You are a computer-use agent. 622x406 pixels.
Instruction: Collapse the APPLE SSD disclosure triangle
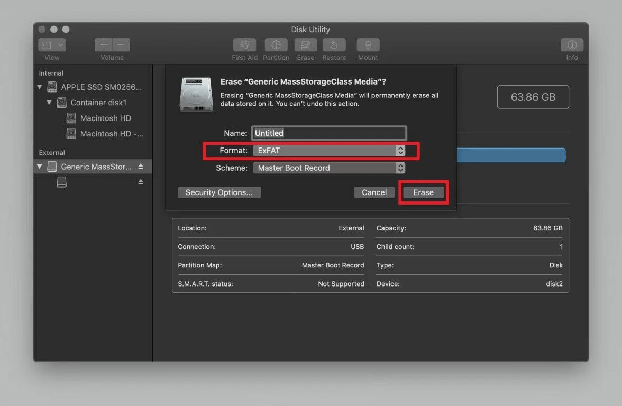[x=40, y=87]
